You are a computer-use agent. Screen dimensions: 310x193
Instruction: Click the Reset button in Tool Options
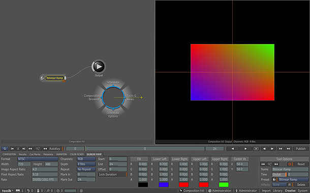[301, 164]
